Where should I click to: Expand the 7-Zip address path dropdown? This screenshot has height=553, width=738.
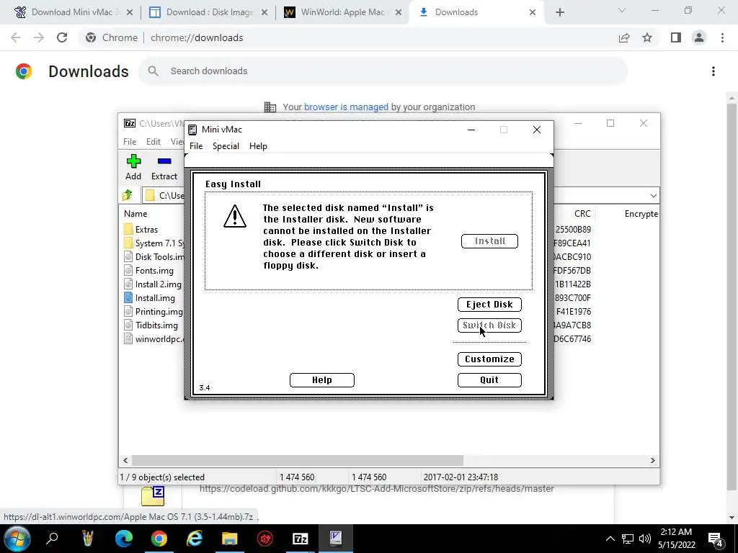click(653, 196)
